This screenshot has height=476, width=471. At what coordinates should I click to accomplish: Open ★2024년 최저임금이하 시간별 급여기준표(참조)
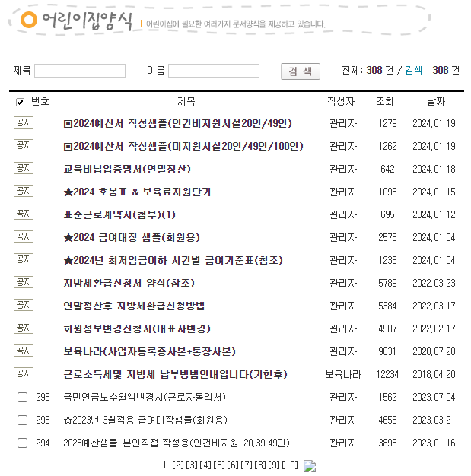coord(173,260)
